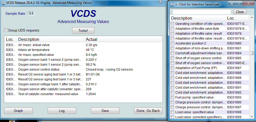Select Camshaft adjustment intake bank checkbox
The width and height of the screenshot is (256, 122).
point(172,53)
